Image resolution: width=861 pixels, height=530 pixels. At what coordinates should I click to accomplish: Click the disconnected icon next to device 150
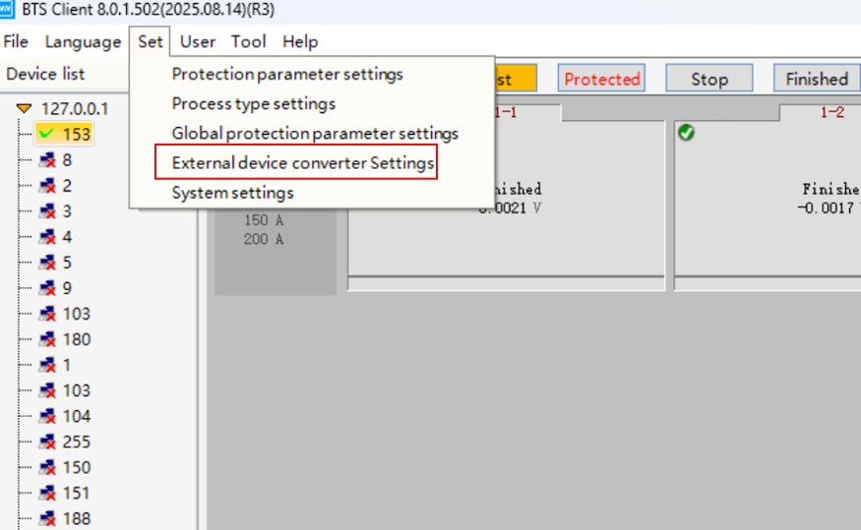coord(47,467)
